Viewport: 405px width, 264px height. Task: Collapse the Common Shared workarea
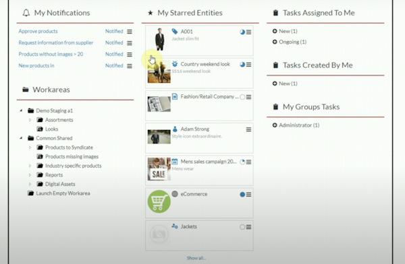click(21, 138)
